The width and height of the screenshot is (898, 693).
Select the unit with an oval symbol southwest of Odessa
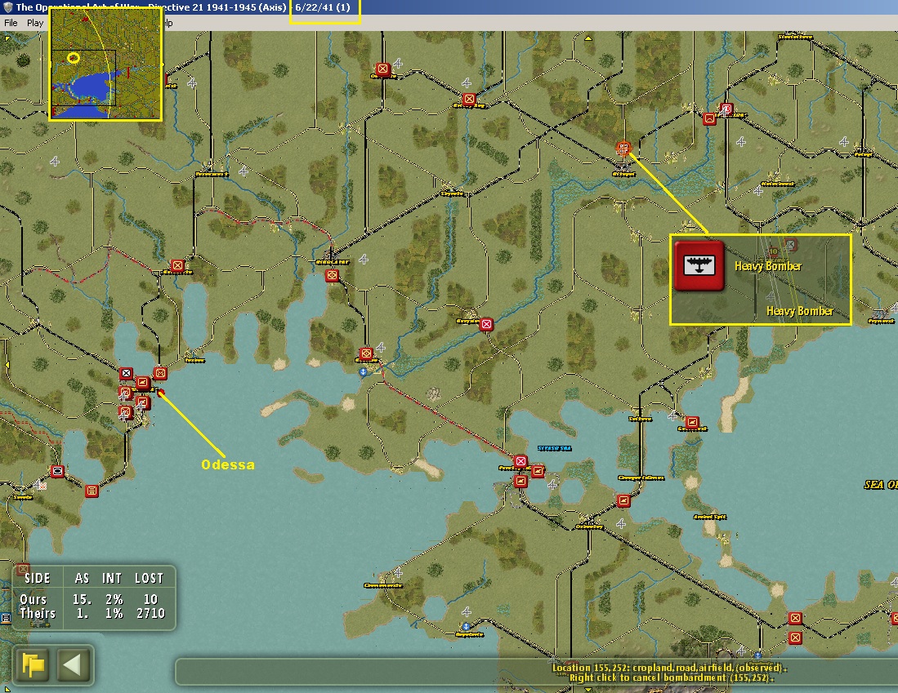[x=57, y=471]
